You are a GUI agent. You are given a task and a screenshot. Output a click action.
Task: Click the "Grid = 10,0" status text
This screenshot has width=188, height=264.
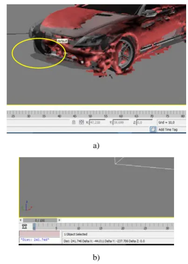(x=167, y=122)
